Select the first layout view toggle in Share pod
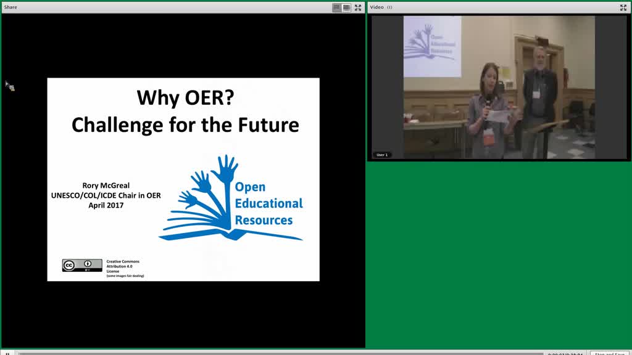Image resolution: width=632 pixels, height=355 pixels. [x=336, y=7]
